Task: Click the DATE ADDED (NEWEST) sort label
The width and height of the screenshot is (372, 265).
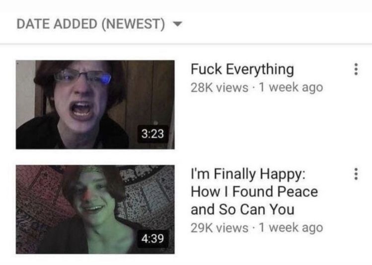Action: [90, 24]
